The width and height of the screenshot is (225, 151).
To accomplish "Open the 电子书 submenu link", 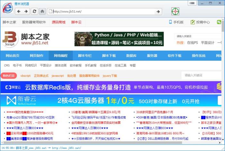I will coord(17,66).
